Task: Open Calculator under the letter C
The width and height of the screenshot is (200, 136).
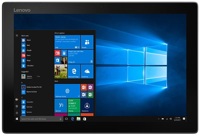Action: (27, 102)
